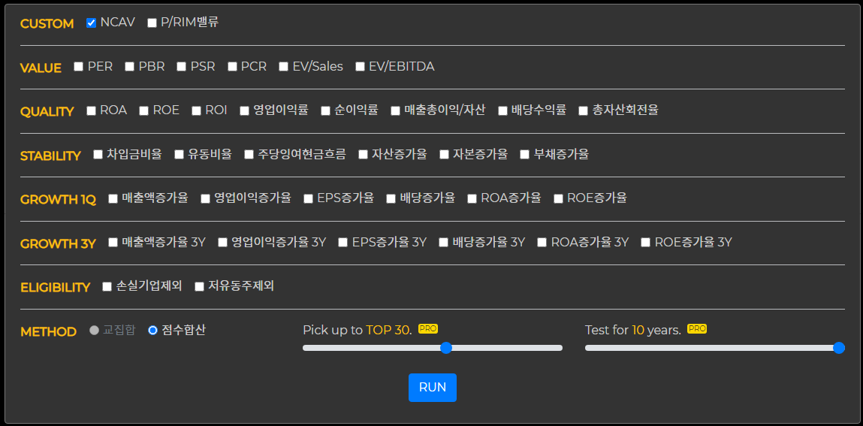Viewport: 863px width, 426px height.
Task: Enable the ROI checkbox
Action: 197,110
